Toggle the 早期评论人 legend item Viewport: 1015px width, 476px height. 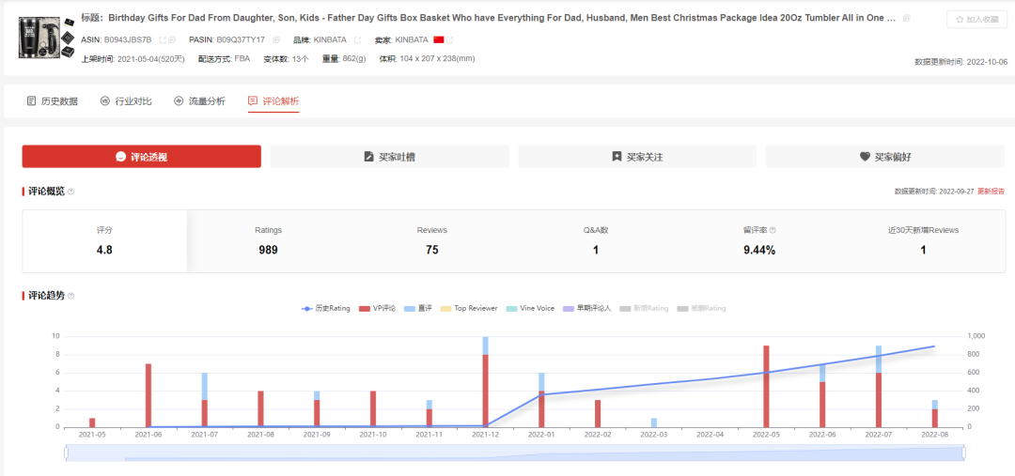click(x=587, y=309)
